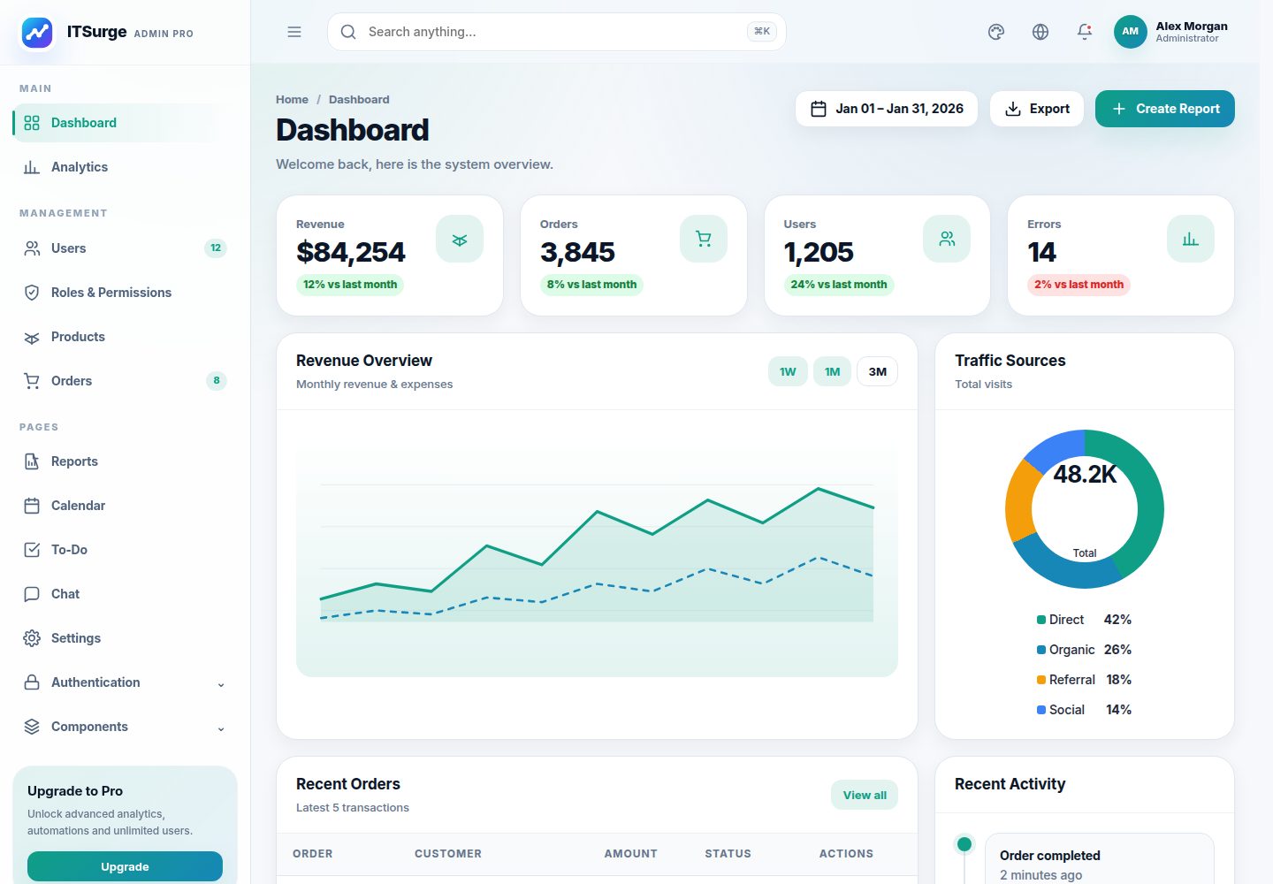
Task: Click the Revenue card icon
Action: point(460,239)
